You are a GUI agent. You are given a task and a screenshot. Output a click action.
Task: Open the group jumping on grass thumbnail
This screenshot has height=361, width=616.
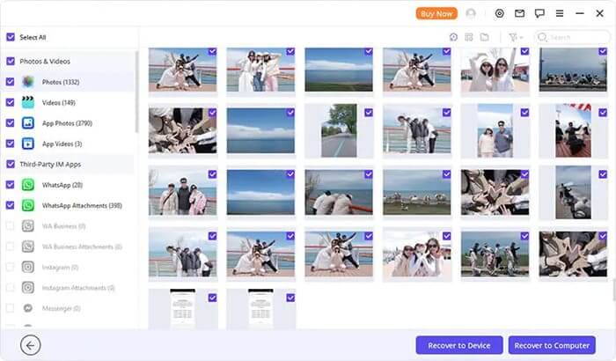(x=495, y=254)
